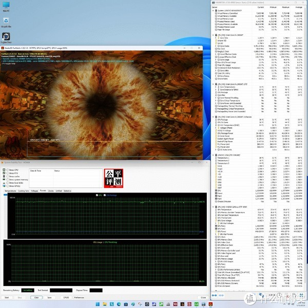The width and height of the screenshot is (308, 308).
Task: Open the Statistics tab
Action: [67, 190]
